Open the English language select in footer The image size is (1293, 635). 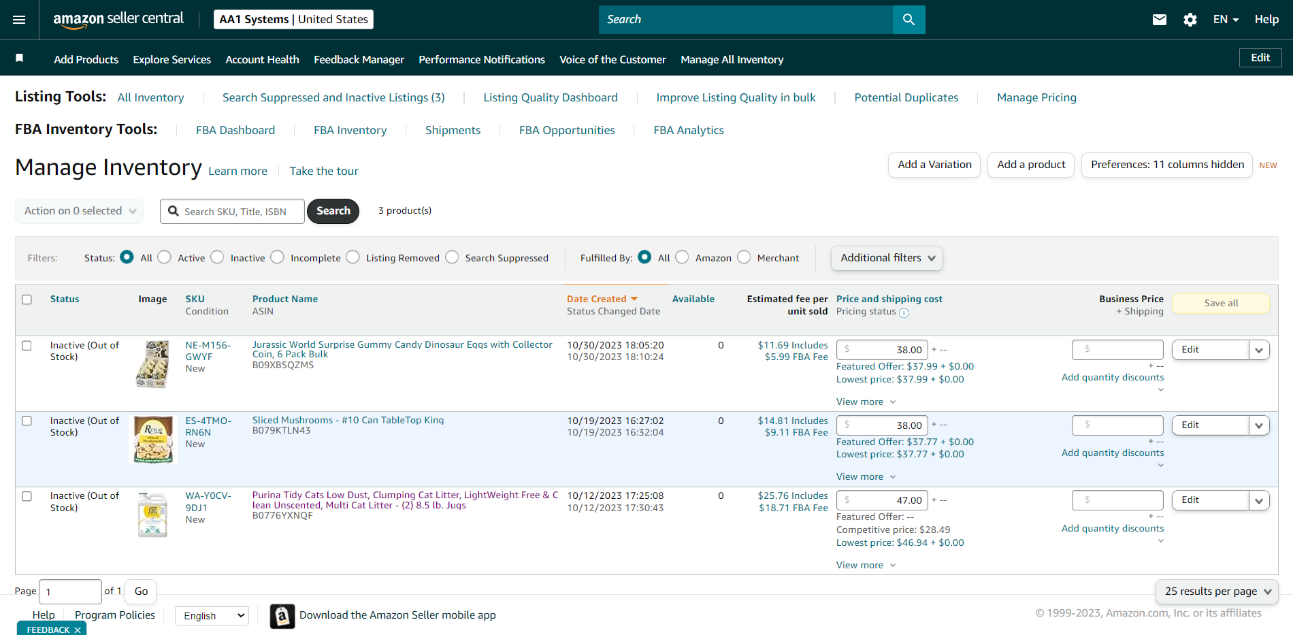point(212,616)
